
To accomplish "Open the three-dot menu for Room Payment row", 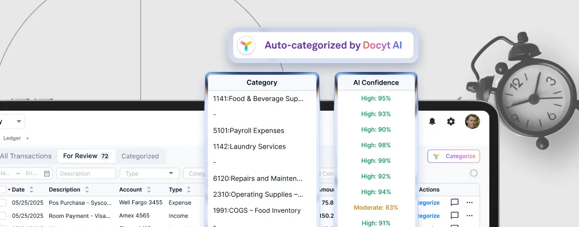I will tap(470, 216).
